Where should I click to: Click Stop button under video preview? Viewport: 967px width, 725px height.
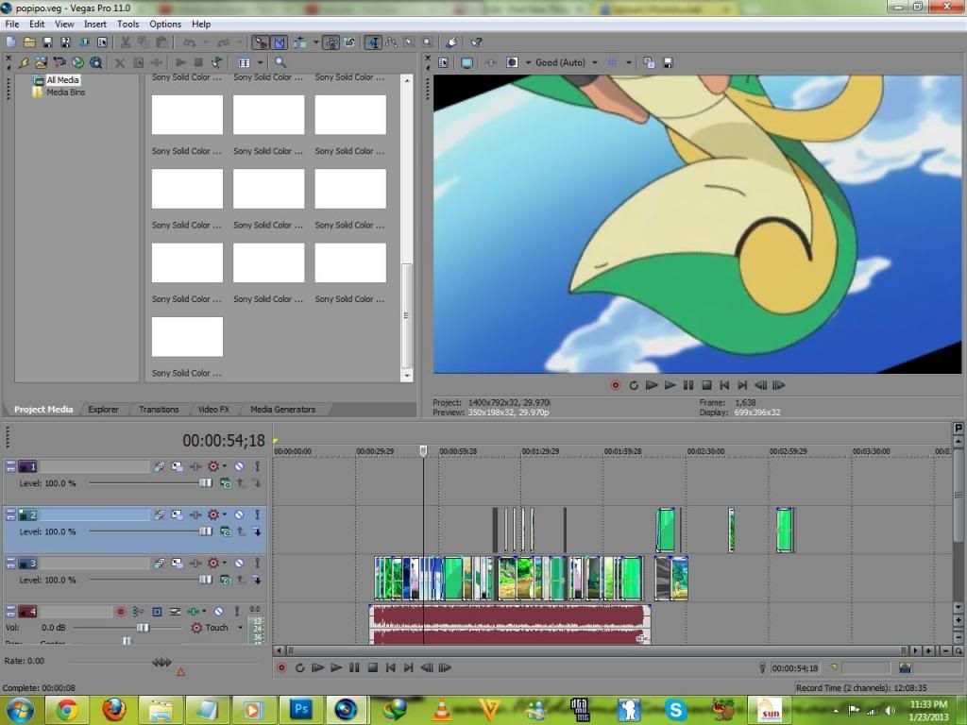coord(706,385)
